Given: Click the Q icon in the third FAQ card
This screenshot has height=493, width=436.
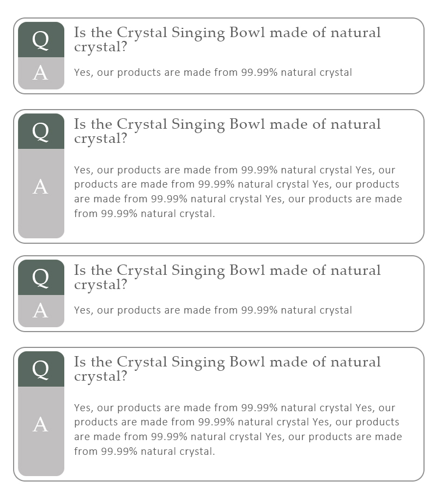Looking at the screenshot, I should pyautogui.click(x=41, y=277).
